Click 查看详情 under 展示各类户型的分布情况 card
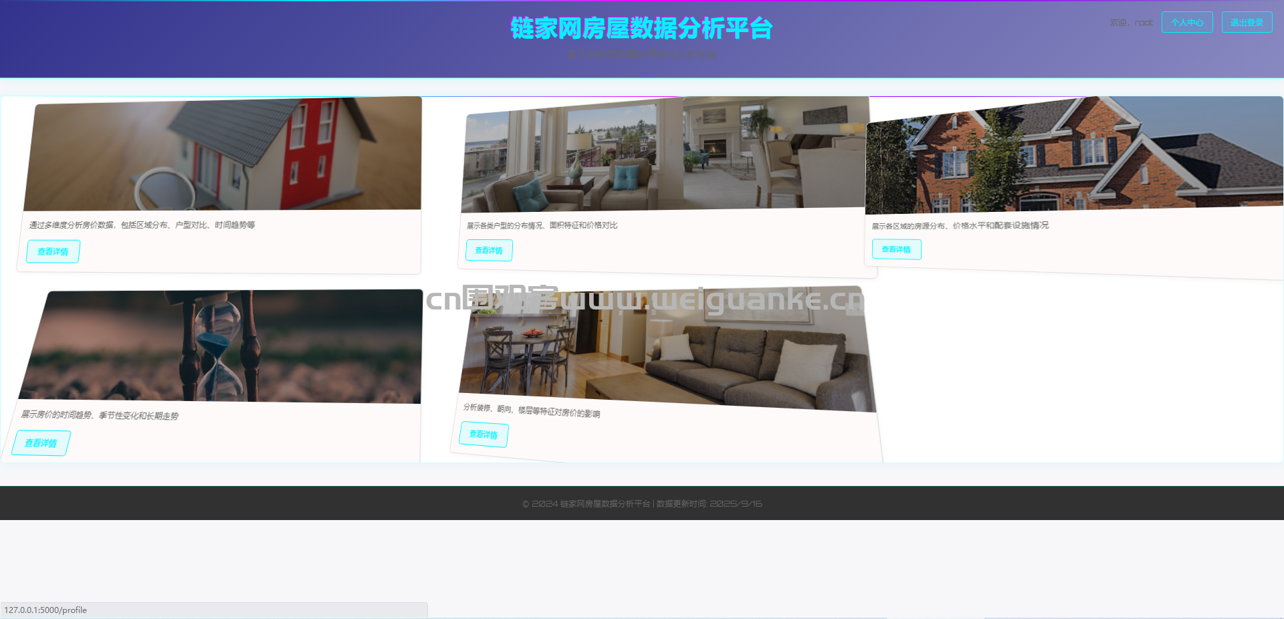 489,250
